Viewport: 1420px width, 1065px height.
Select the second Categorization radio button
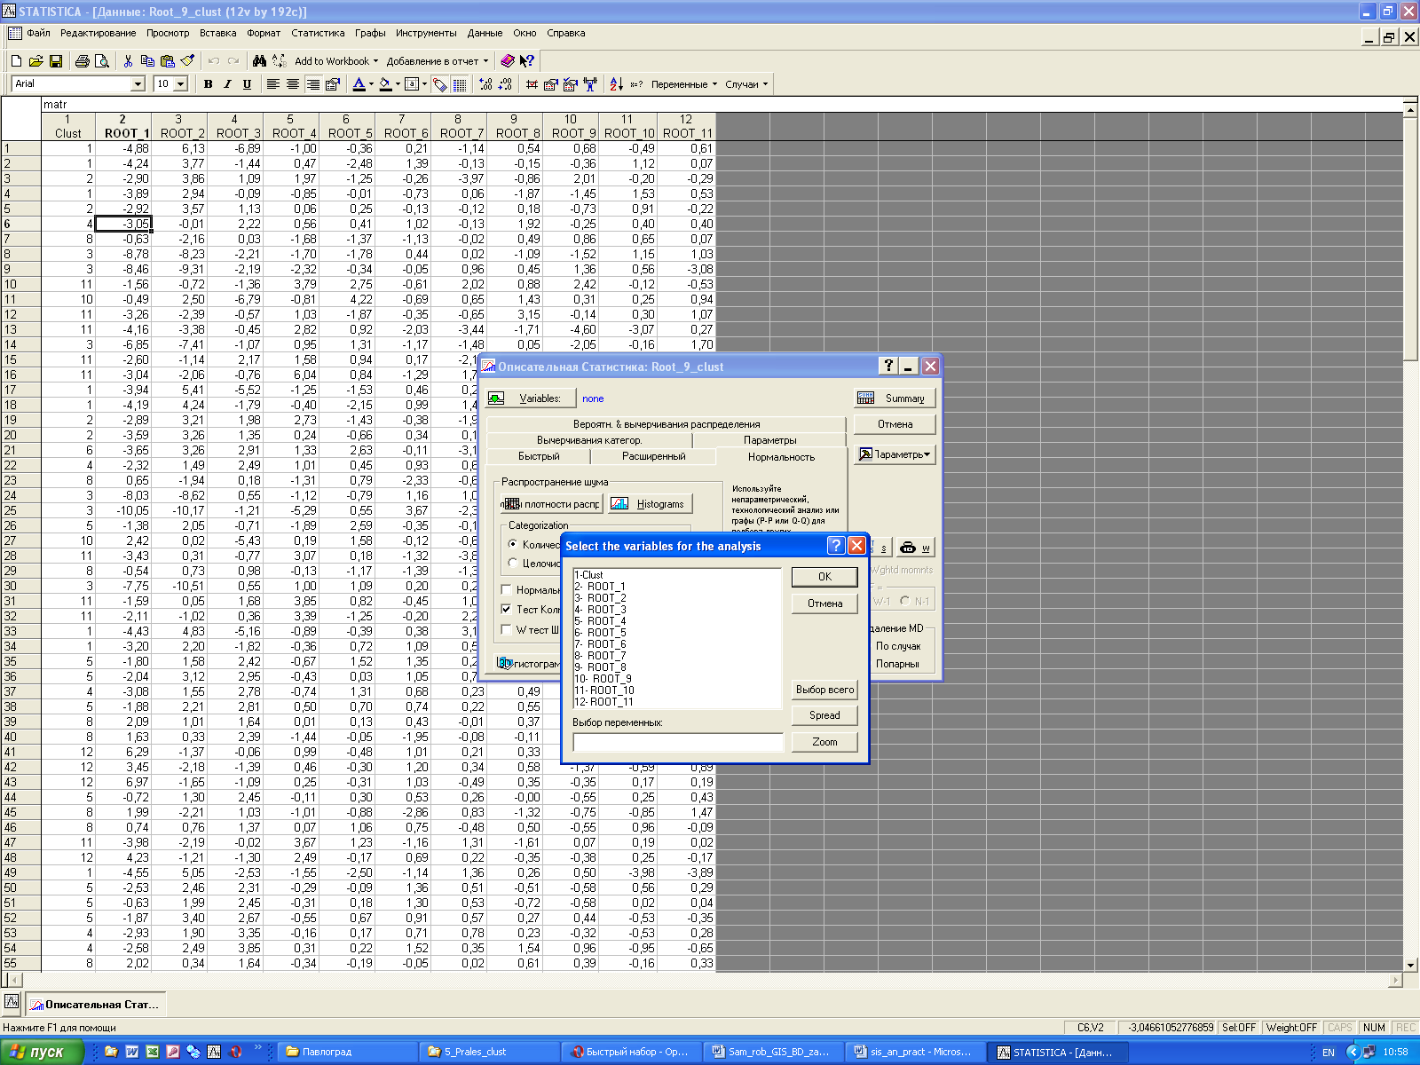(x=513, y=563)
